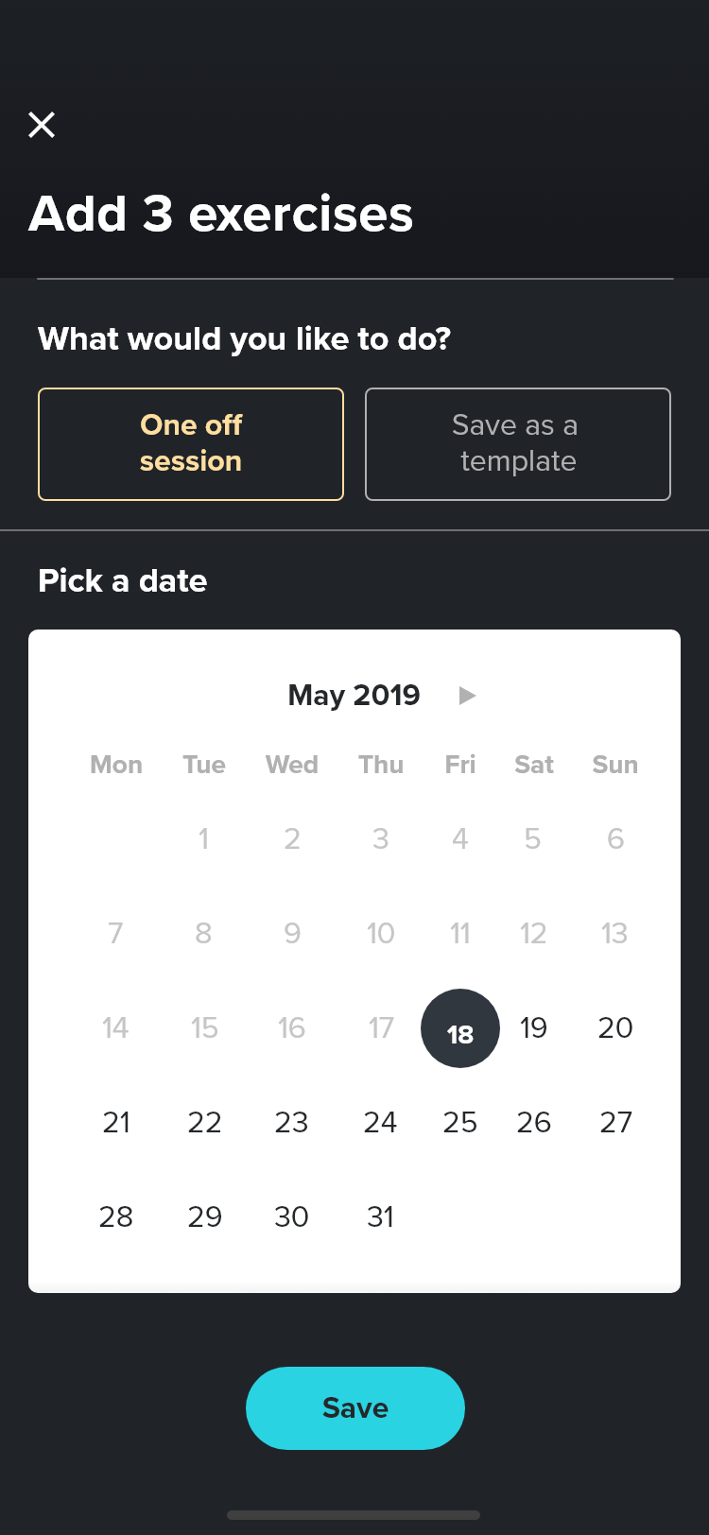Select the highlighted date 18
The width and height of the screenshot is (709, 1535).
[460, 1028]
